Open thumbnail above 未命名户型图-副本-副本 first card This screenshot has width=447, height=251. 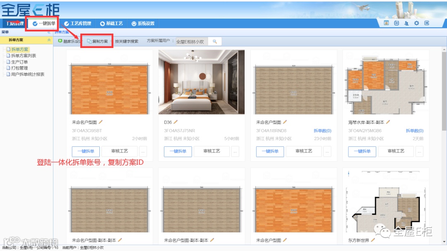(x=109, y=201)
